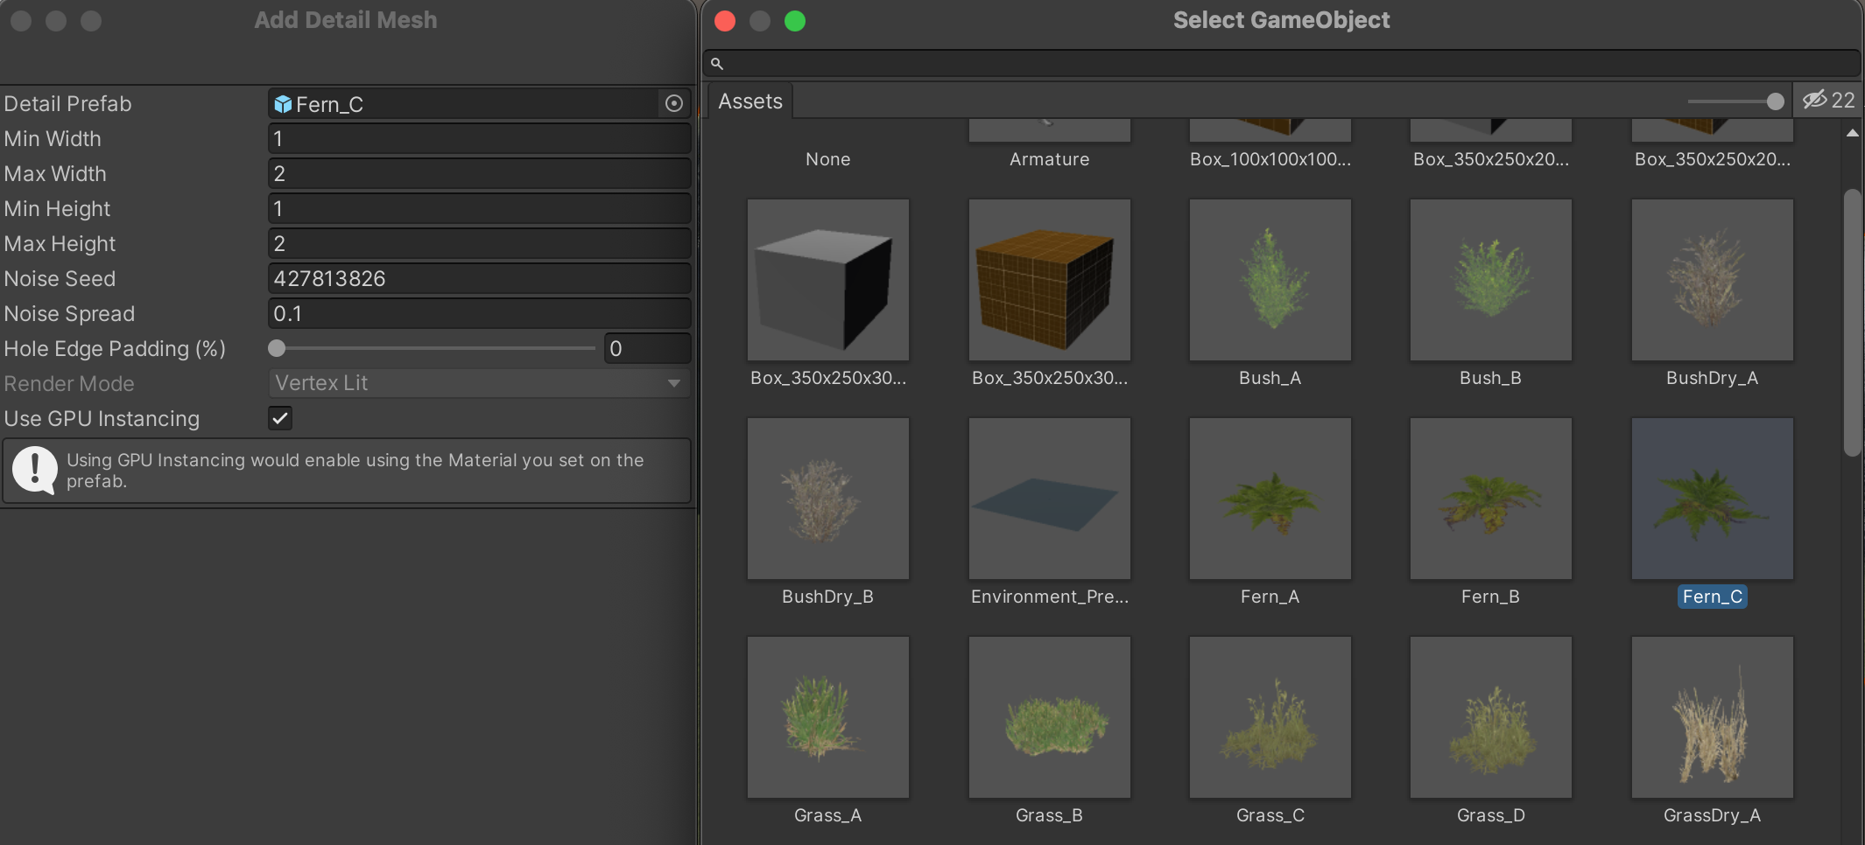Select the GrassDry_A asset thumbnail

[x=1712, y=717]
